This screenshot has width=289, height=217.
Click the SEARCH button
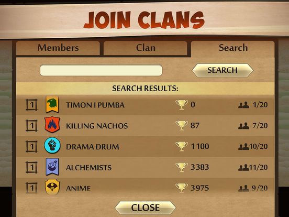pyautogui.click(x=223, y=70)
